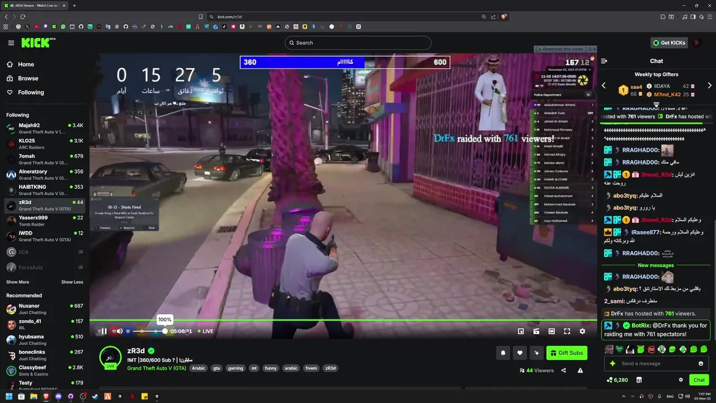This screenshot has height=403, width=716.
Task: Open the hamburger sidebar menu
Action: [11, 43]
